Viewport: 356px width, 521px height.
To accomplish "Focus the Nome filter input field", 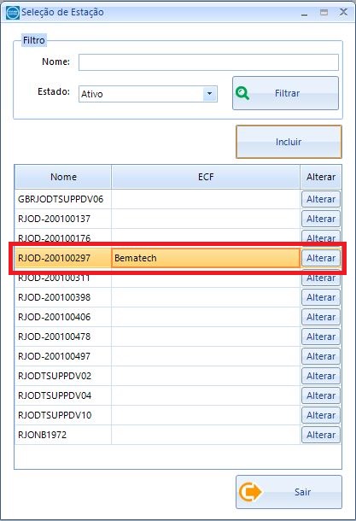I will point(208,62).
